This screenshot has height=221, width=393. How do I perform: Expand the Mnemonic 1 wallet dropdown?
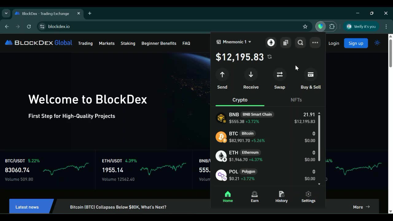[234, 42]
